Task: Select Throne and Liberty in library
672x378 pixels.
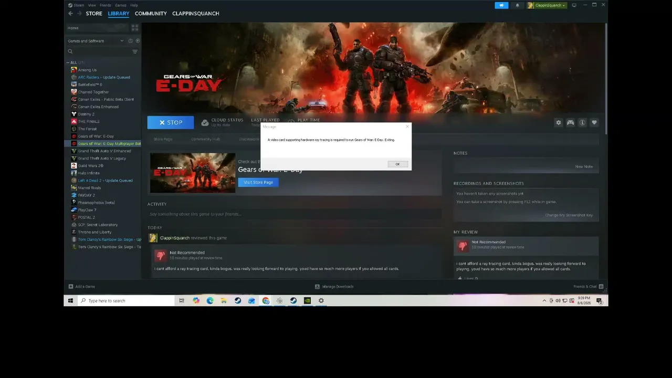Action: click(x=94, y=232)
